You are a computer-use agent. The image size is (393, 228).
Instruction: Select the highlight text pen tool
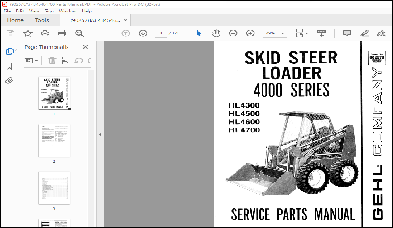[364, 33]
